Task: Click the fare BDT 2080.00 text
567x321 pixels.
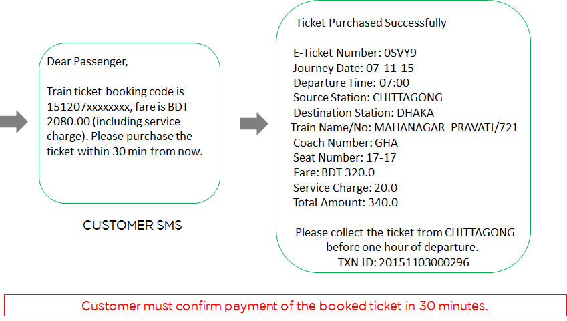Action: click(x=118, y=114)
